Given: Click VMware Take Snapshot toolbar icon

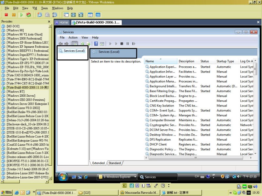Looking at the screenshot, I should [40, 15].
